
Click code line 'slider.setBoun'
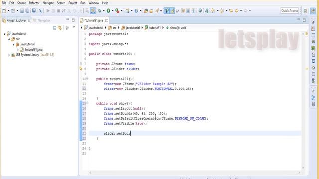[117, 133]
